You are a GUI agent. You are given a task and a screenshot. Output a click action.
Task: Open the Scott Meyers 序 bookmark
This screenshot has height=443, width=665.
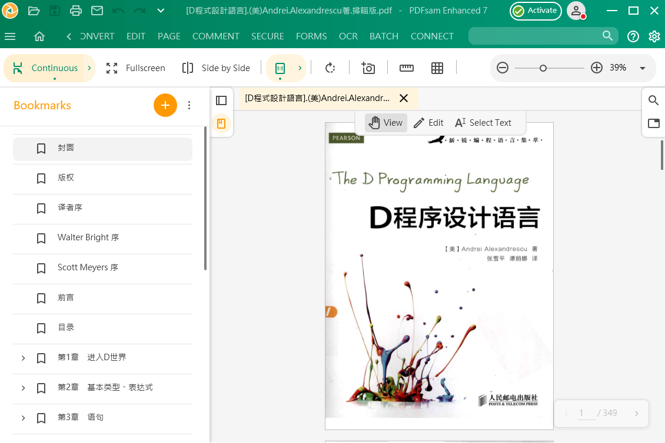click(x=102, y=268)
